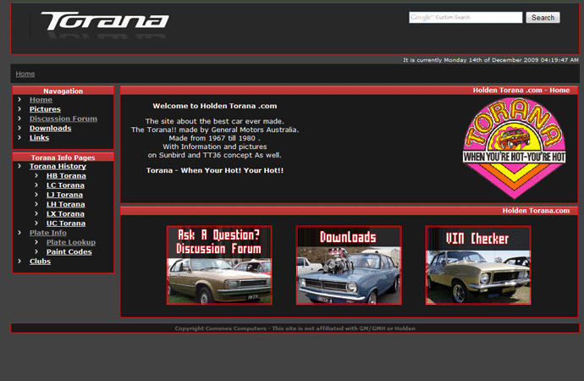Click the Google Custom Search input field

click(466, 18)
